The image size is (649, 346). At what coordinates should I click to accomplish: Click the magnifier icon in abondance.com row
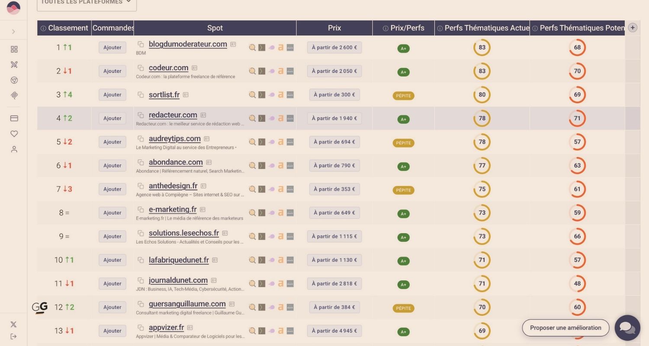[252, 166]
